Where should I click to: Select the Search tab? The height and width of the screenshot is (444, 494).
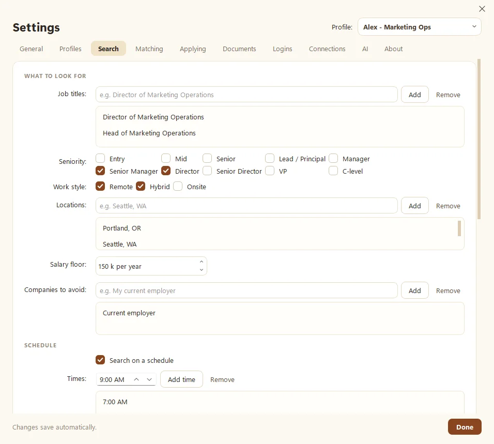point(109,49)
